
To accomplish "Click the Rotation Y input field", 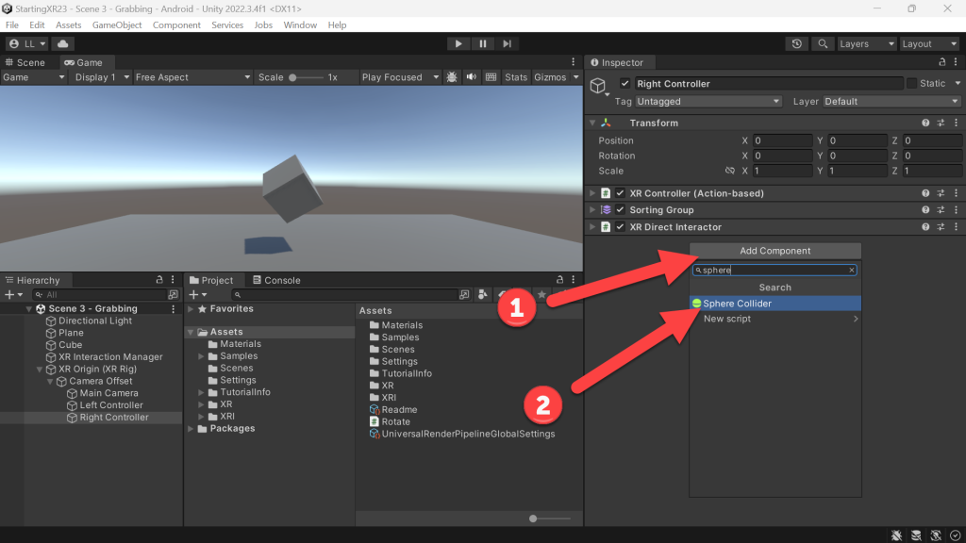I will [x=858, y=156].
